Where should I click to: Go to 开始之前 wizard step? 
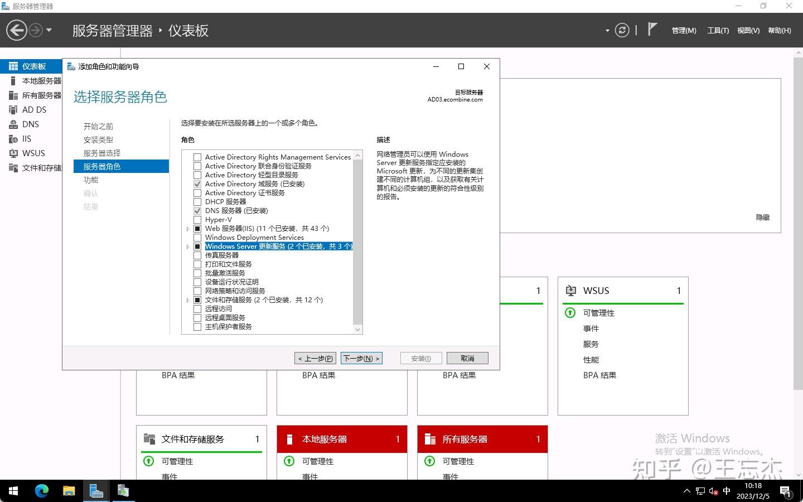(98, 127)
